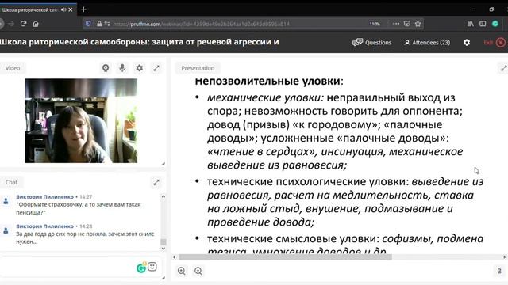
Task: Bookmark this page with star icon
Action: [418, 24]
